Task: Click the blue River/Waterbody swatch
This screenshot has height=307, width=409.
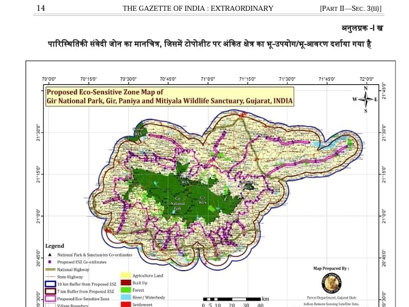Action: tap(124, 297)
